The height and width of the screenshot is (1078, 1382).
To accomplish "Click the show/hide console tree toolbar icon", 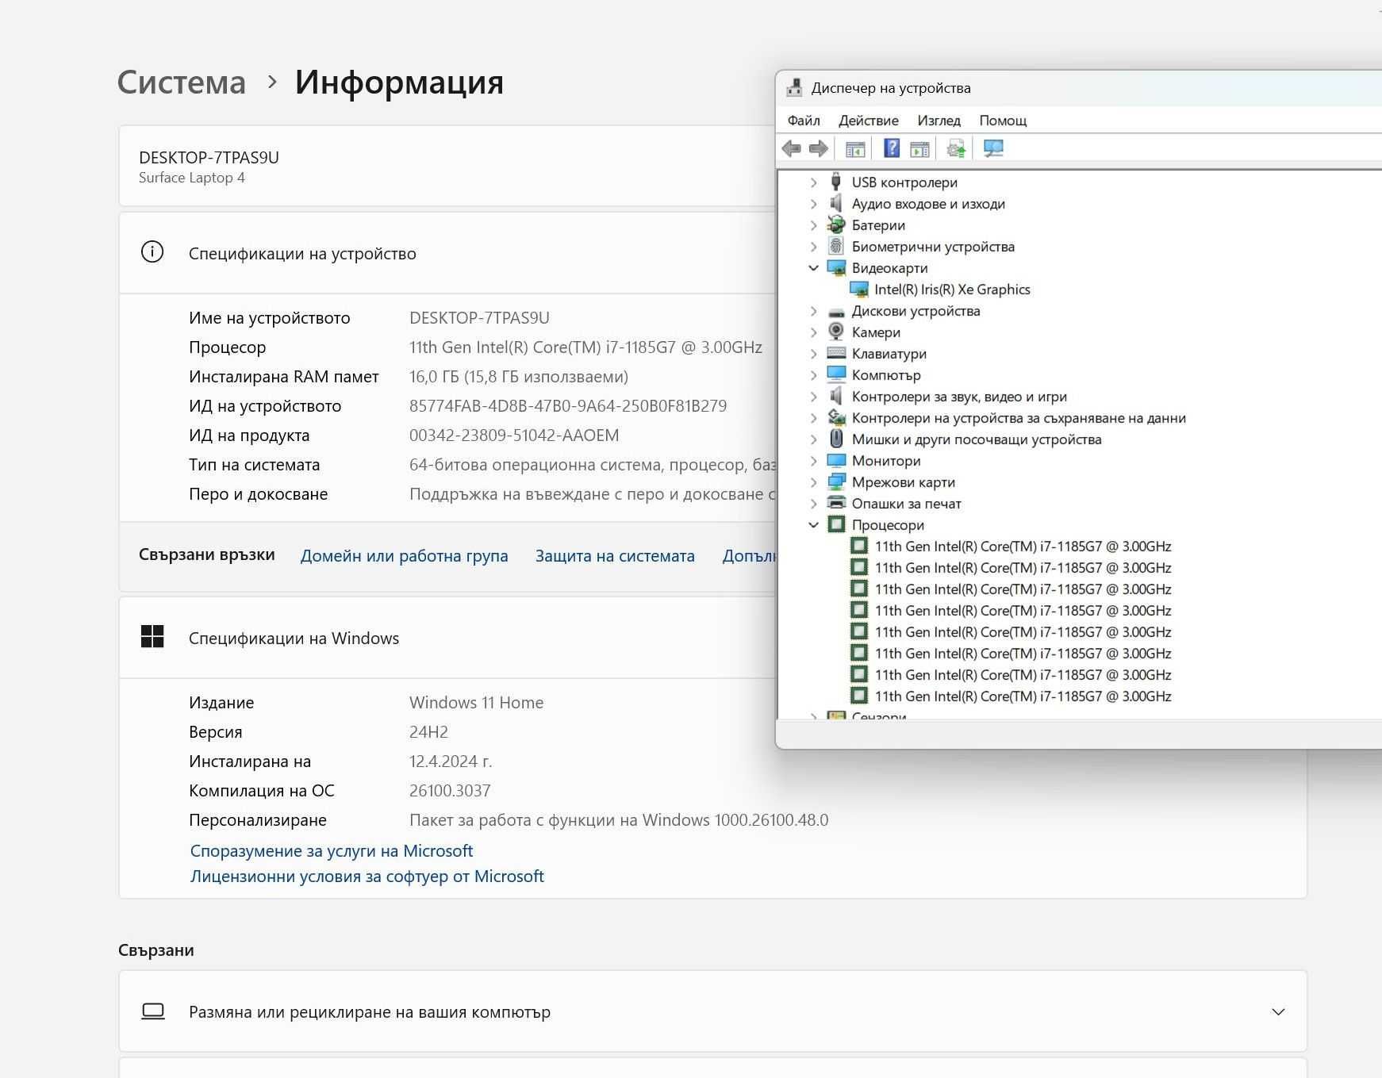I will point(855,148).
